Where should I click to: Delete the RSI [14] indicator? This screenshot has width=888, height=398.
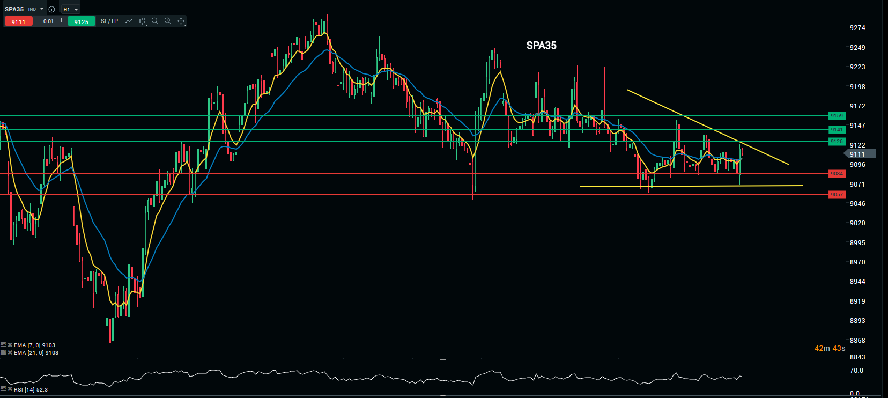(x=10, y=389)
